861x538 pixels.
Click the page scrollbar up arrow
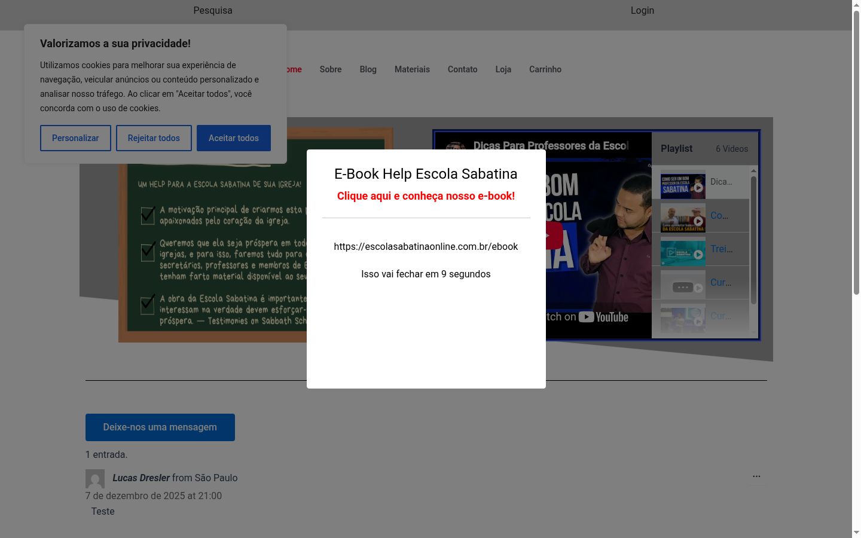[x=856, y=5]
